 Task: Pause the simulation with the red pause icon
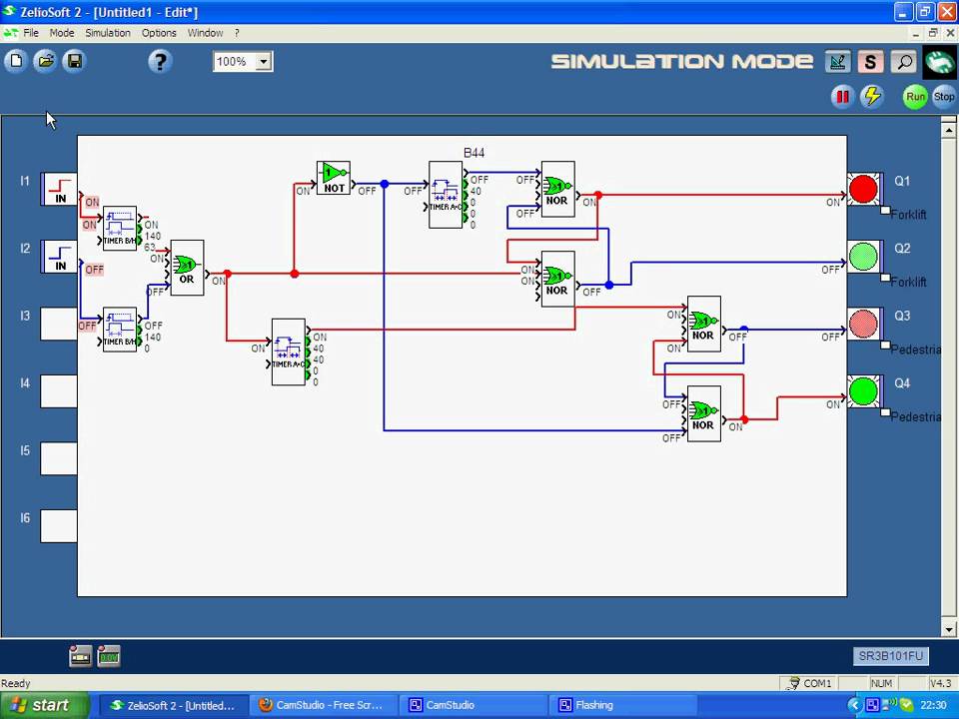(x=842, y=97)
